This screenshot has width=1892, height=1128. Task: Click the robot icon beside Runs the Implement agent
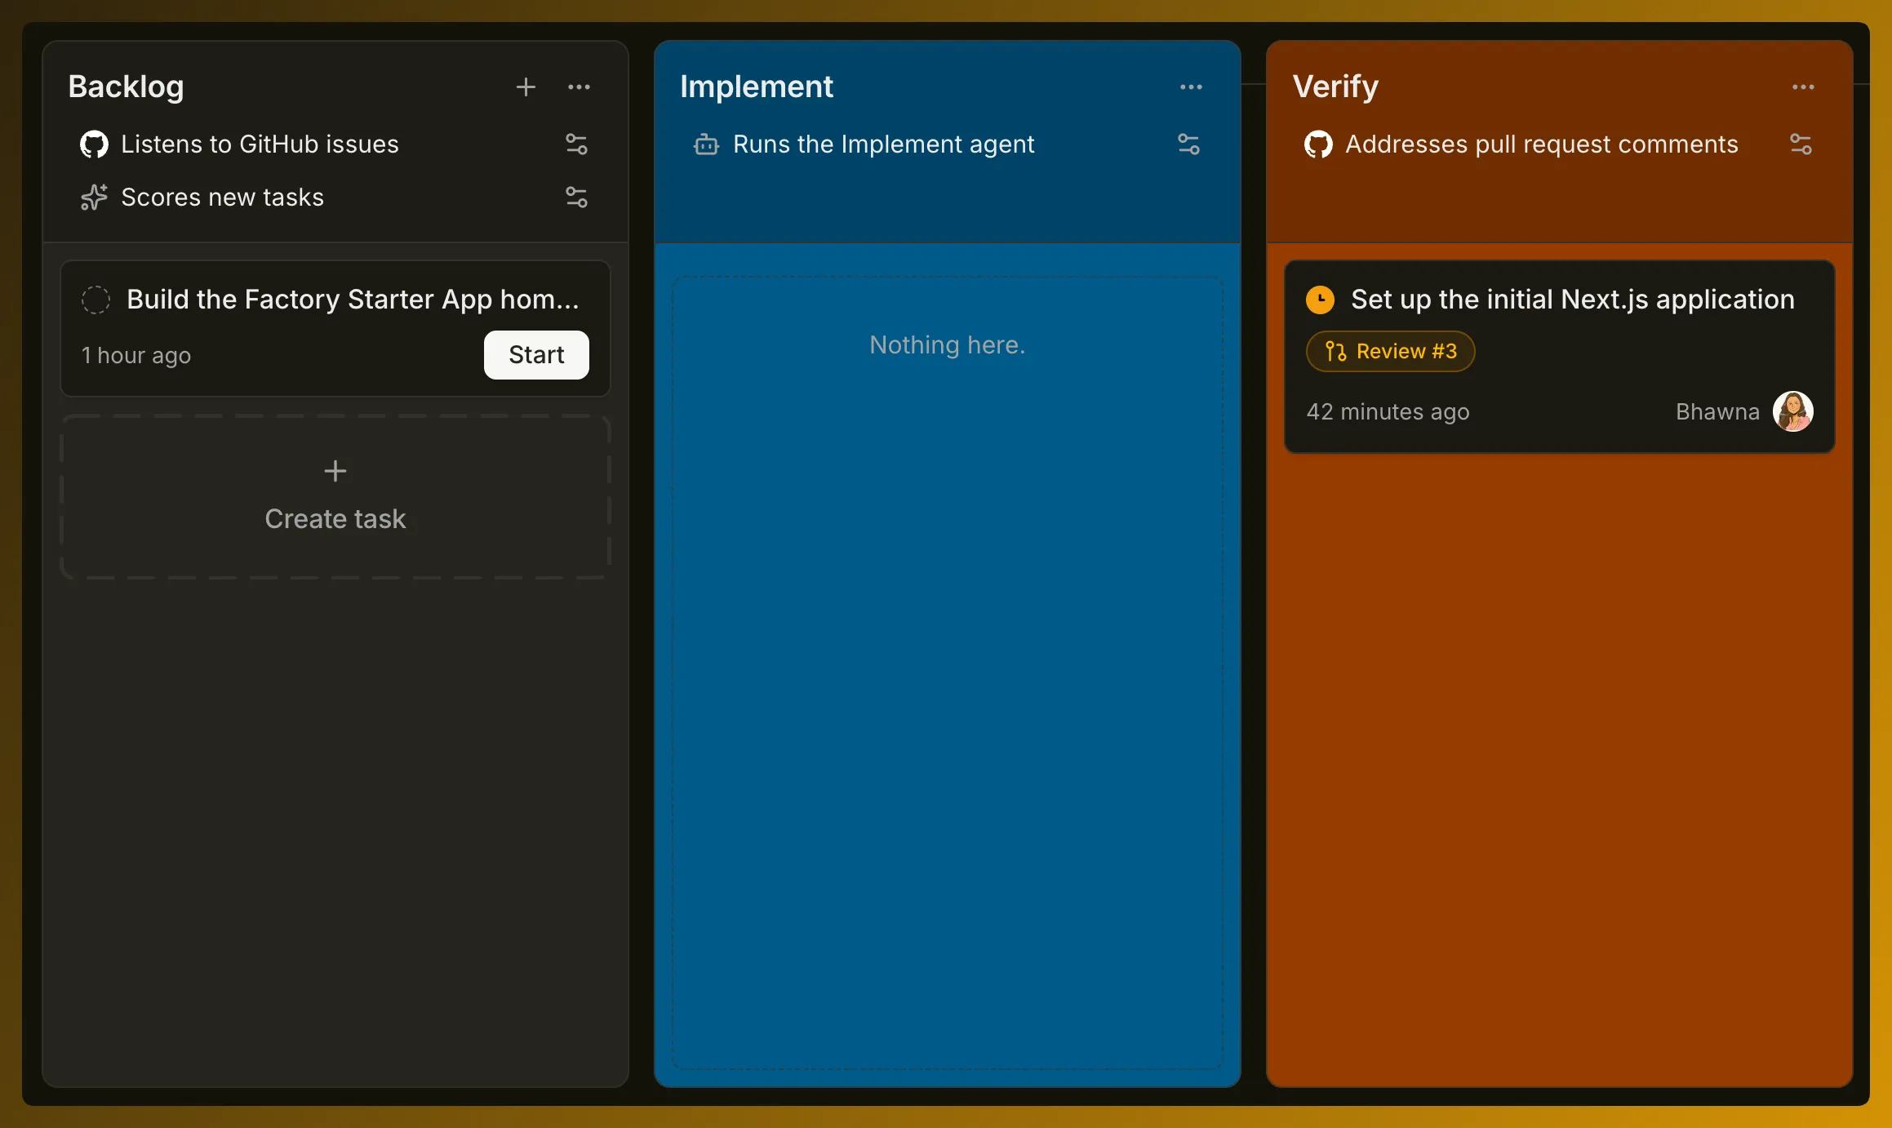[x=706, y=144]
